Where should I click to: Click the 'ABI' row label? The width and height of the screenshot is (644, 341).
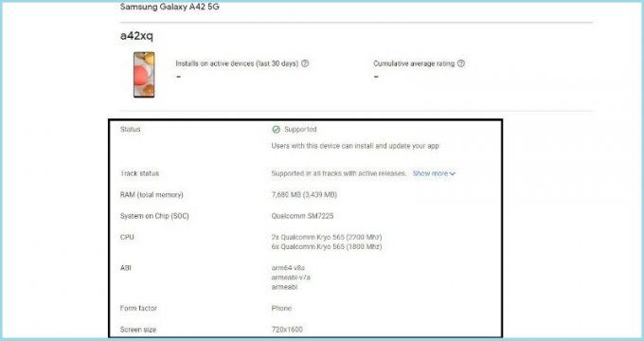coord(126,268)
